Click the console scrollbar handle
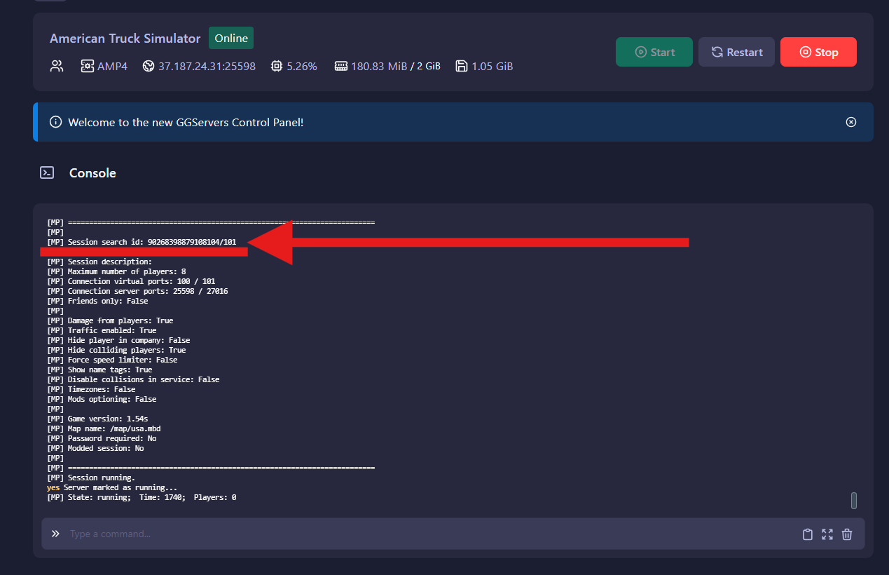The image size is (889, 575). pos(854,500)
